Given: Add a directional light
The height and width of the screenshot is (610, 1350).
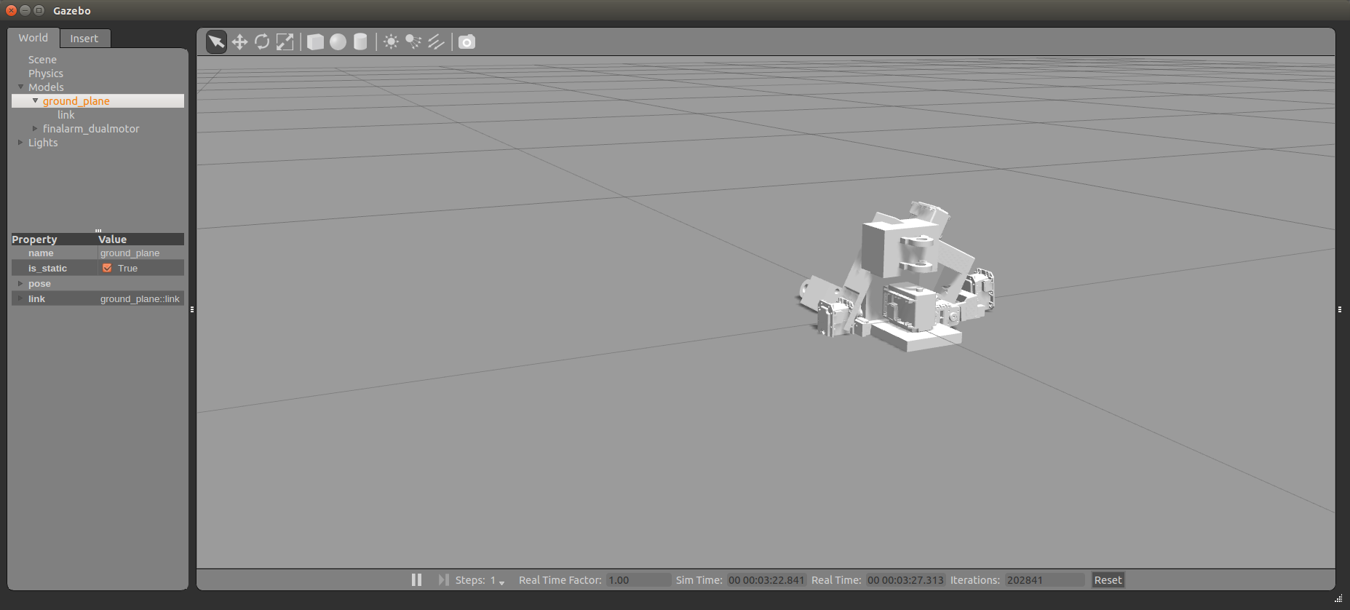Looking at the screenshot, I should click(436, 41).
